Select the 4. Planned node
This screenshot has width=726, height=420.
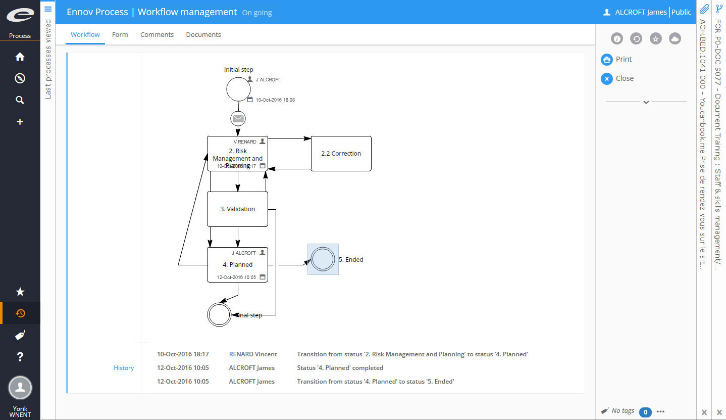click(x=238, y=265)
